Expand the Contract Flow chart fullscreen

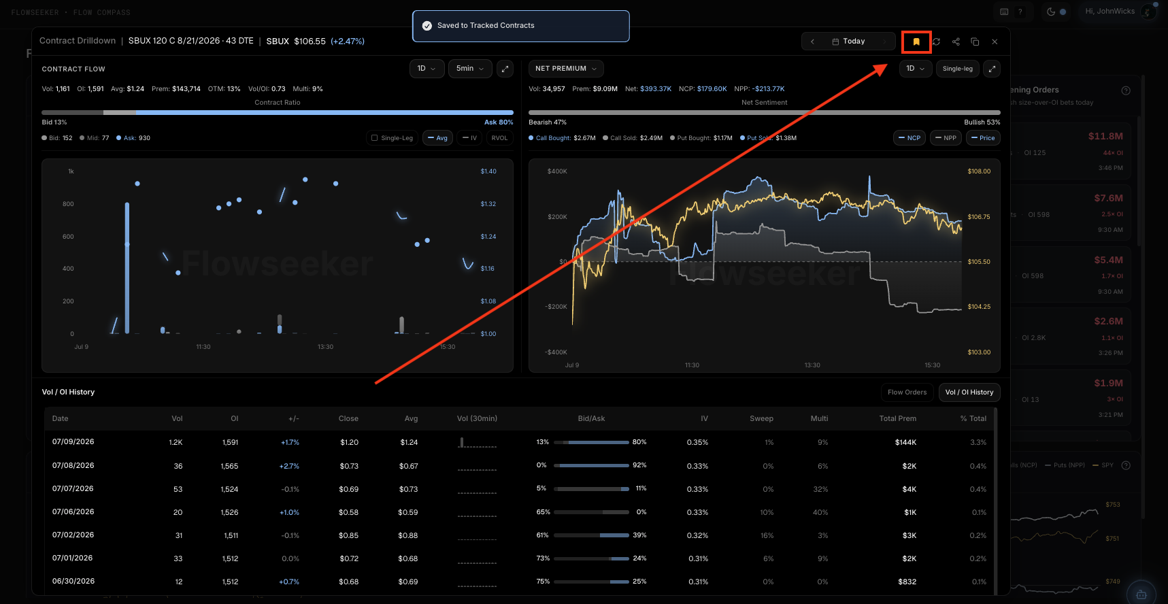tap(505, 69)
